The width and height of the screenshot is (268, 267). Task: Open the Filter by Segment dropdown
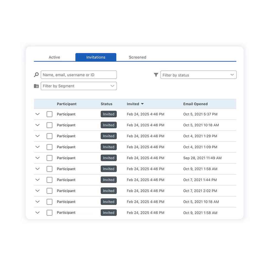pos(79,86)
